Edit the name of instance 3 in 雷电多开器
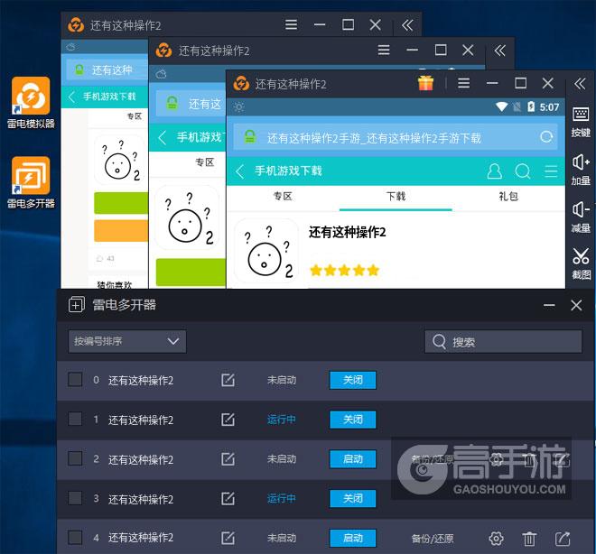Screen dimensions: 596x554 pyautogui.click(x=228, y=499)
